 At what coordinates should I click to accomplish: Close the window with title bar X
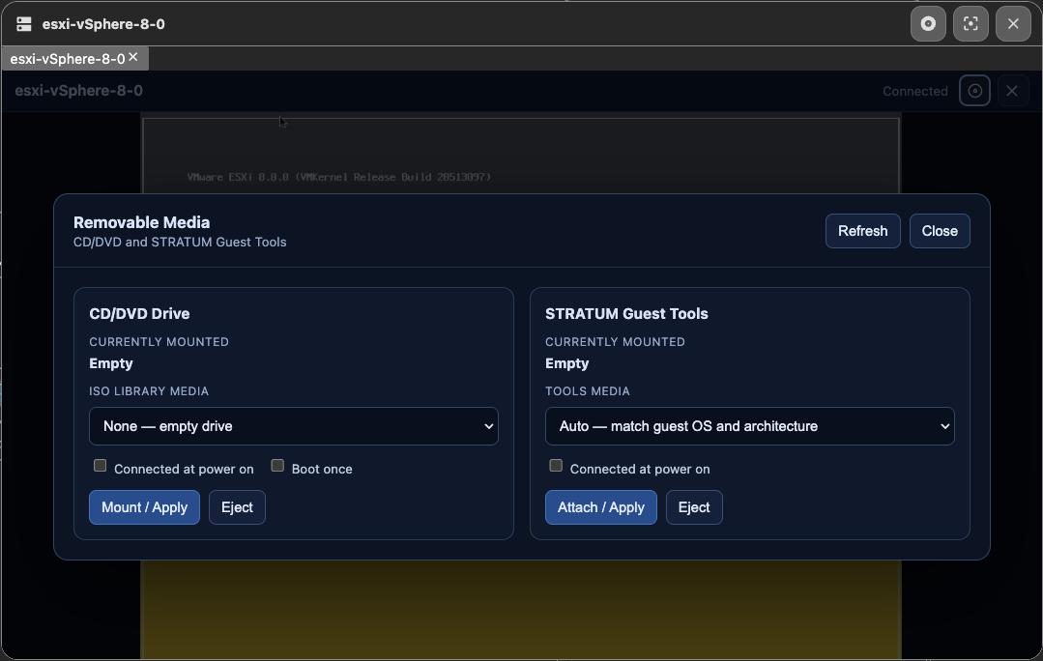1013,24
